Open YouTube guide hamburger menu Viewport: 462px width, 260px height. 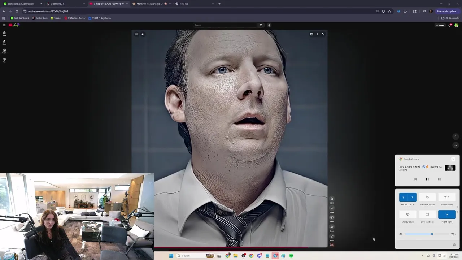[x=4, y=25]
